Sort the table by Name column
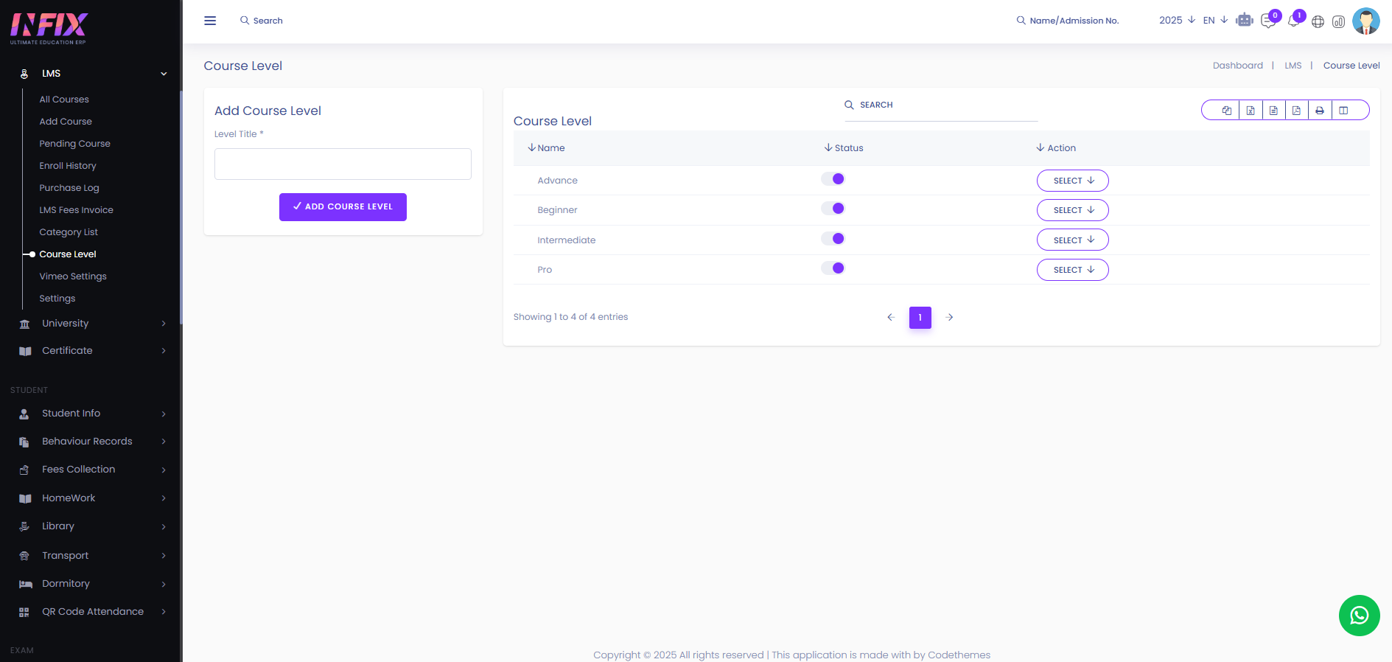The width and height of the screenshot is (1392, 662). (546, 148)
